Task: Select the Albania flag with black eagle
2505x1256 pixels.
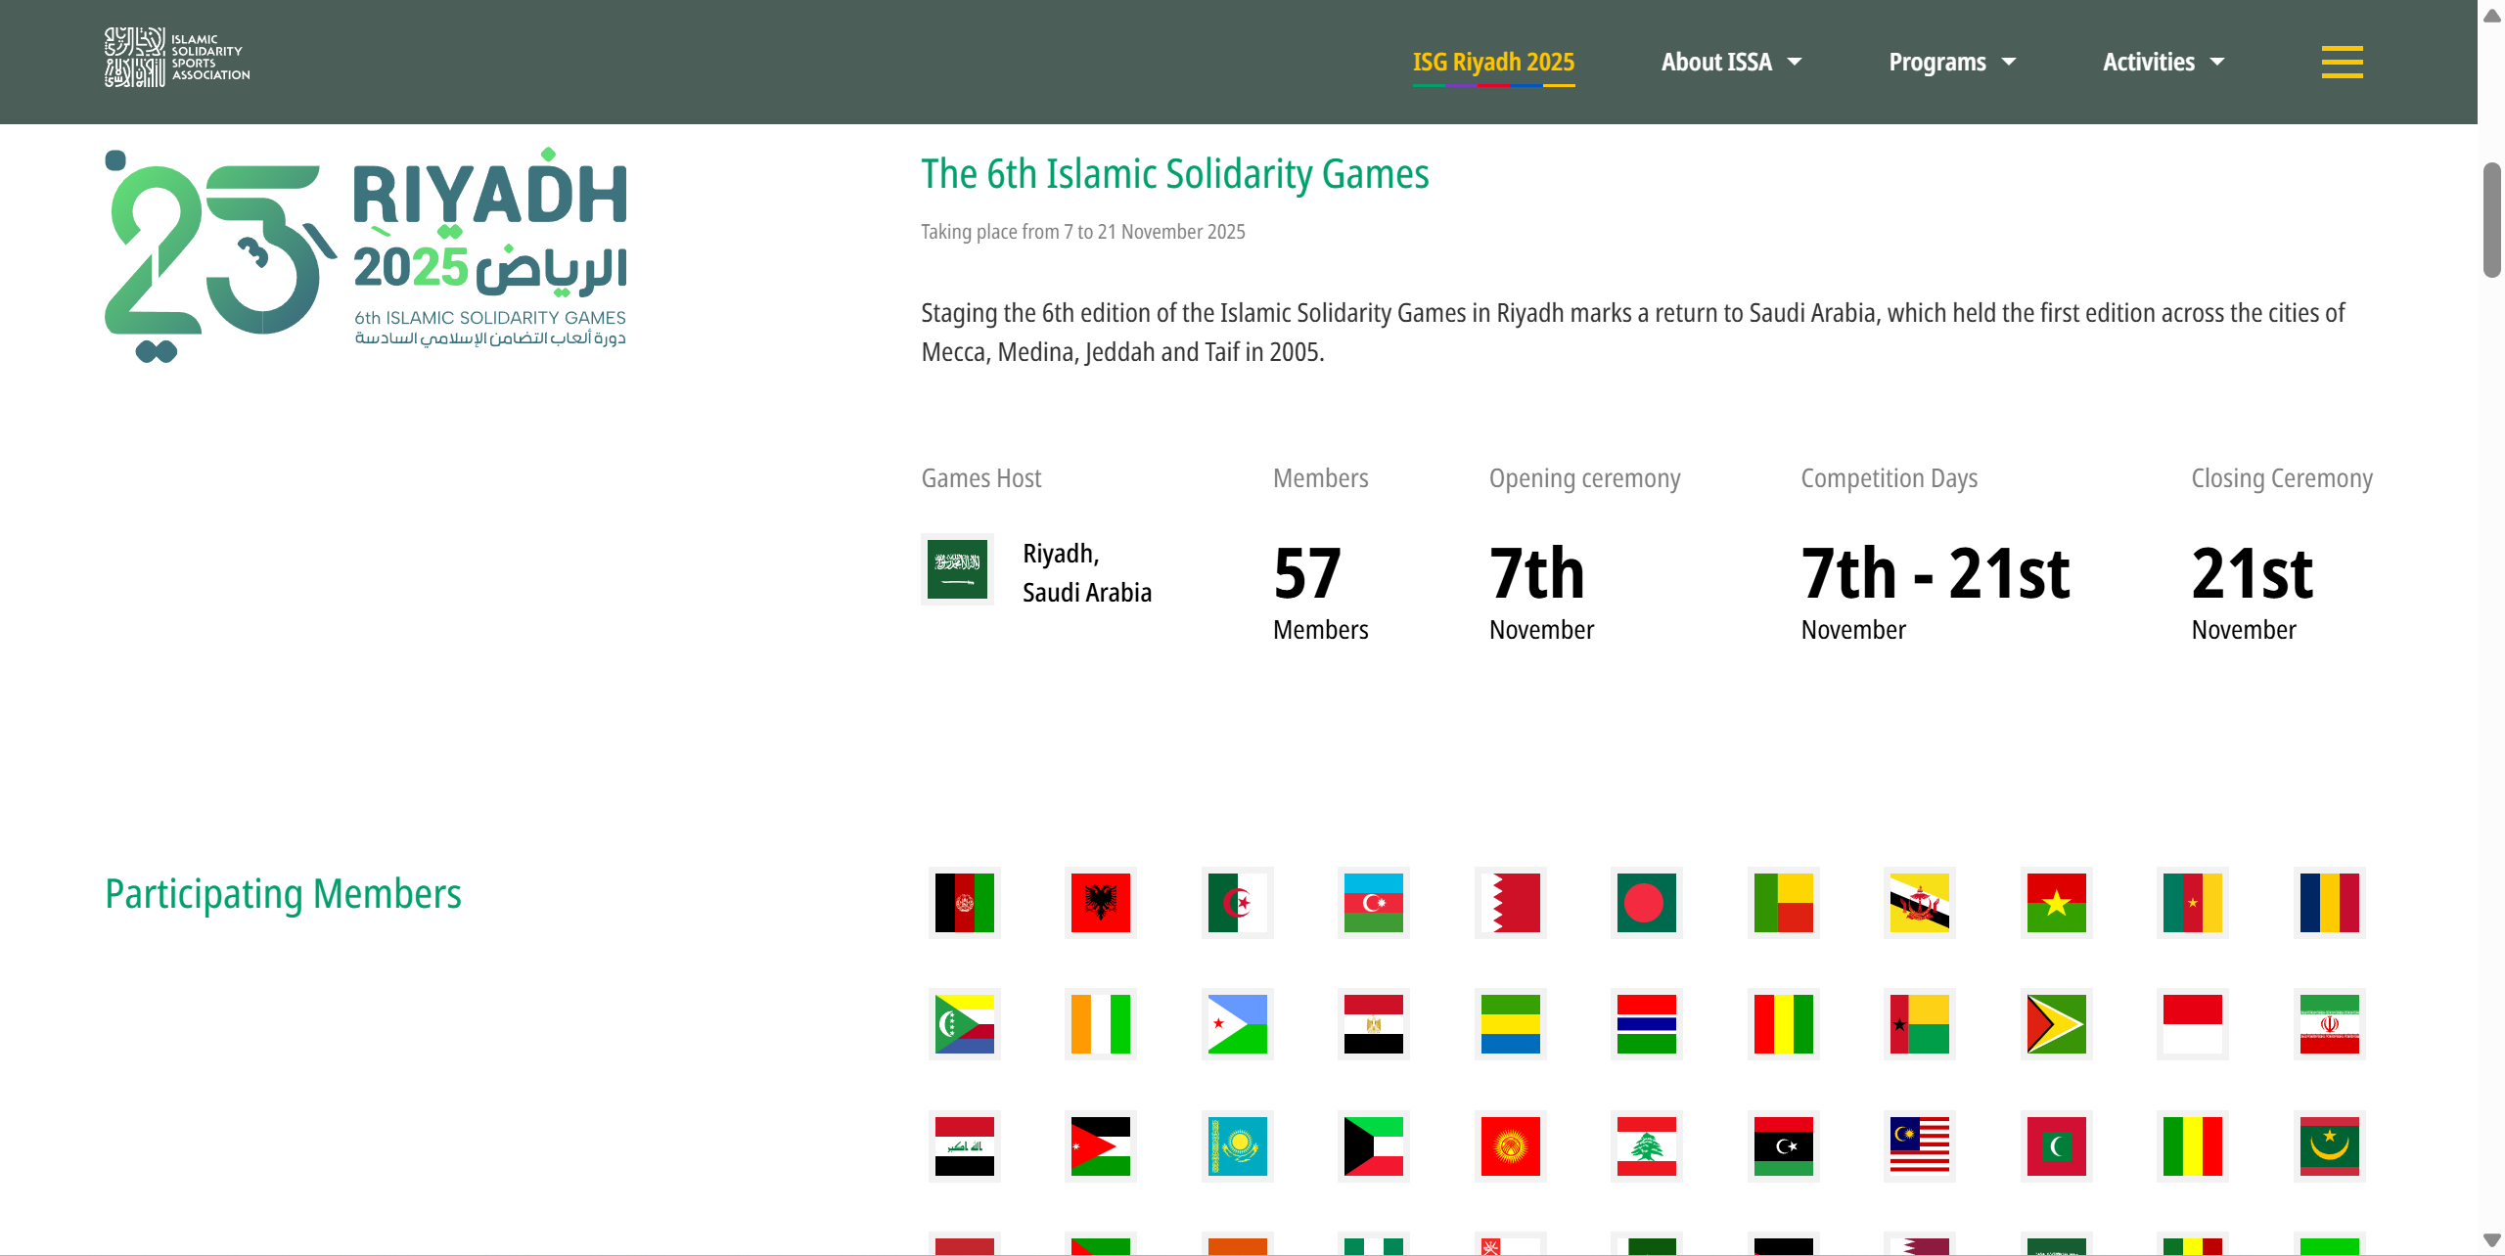Action: point(1100,902)
